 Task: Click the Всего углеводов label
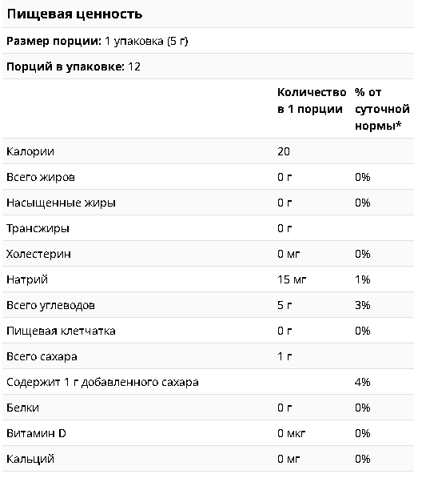[x=51, y=305]
